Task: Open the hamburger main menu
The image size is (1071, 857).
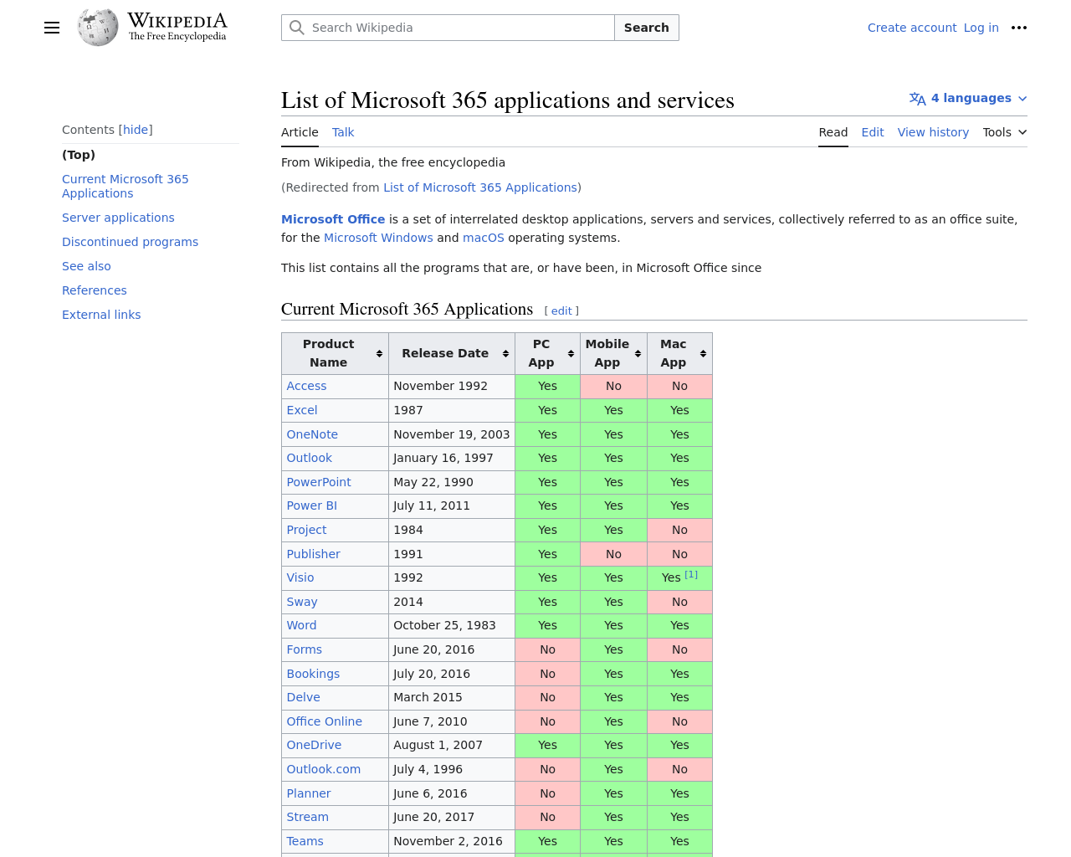Action: [x=52, y=28]
